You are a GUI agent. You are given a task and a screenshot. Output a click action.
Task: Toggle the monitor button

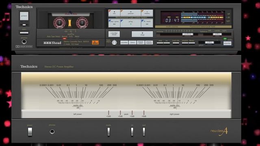pyautogui.click(x=227, y=43)
